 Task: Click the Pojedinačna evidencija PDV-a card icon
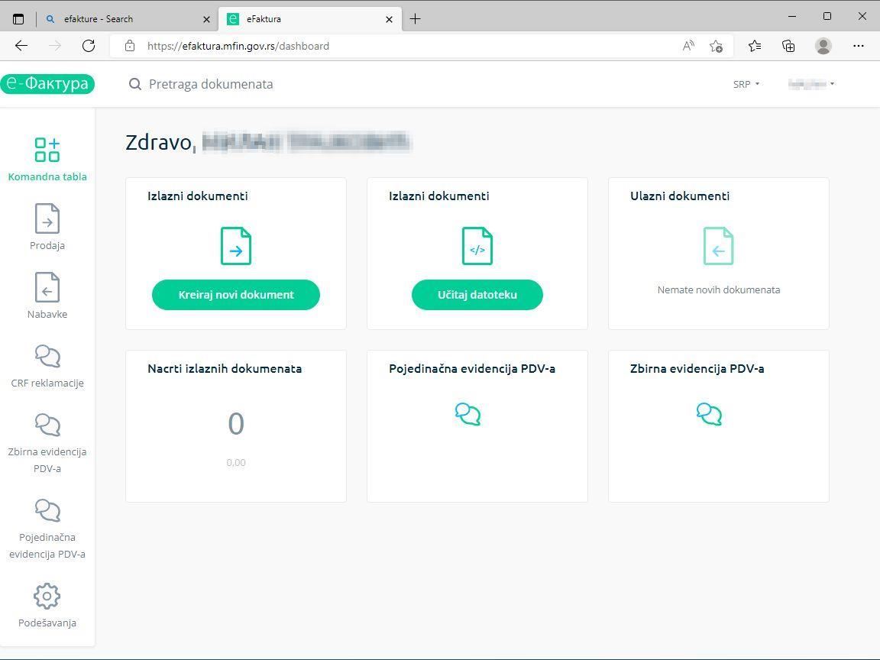tap(467, 414)
